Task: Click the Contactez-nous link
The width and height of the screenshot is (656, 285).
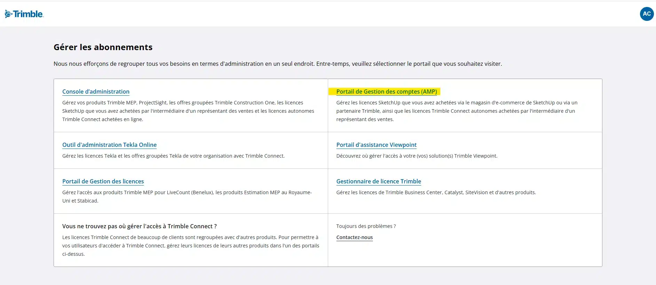Action: [x=354, y=237]
